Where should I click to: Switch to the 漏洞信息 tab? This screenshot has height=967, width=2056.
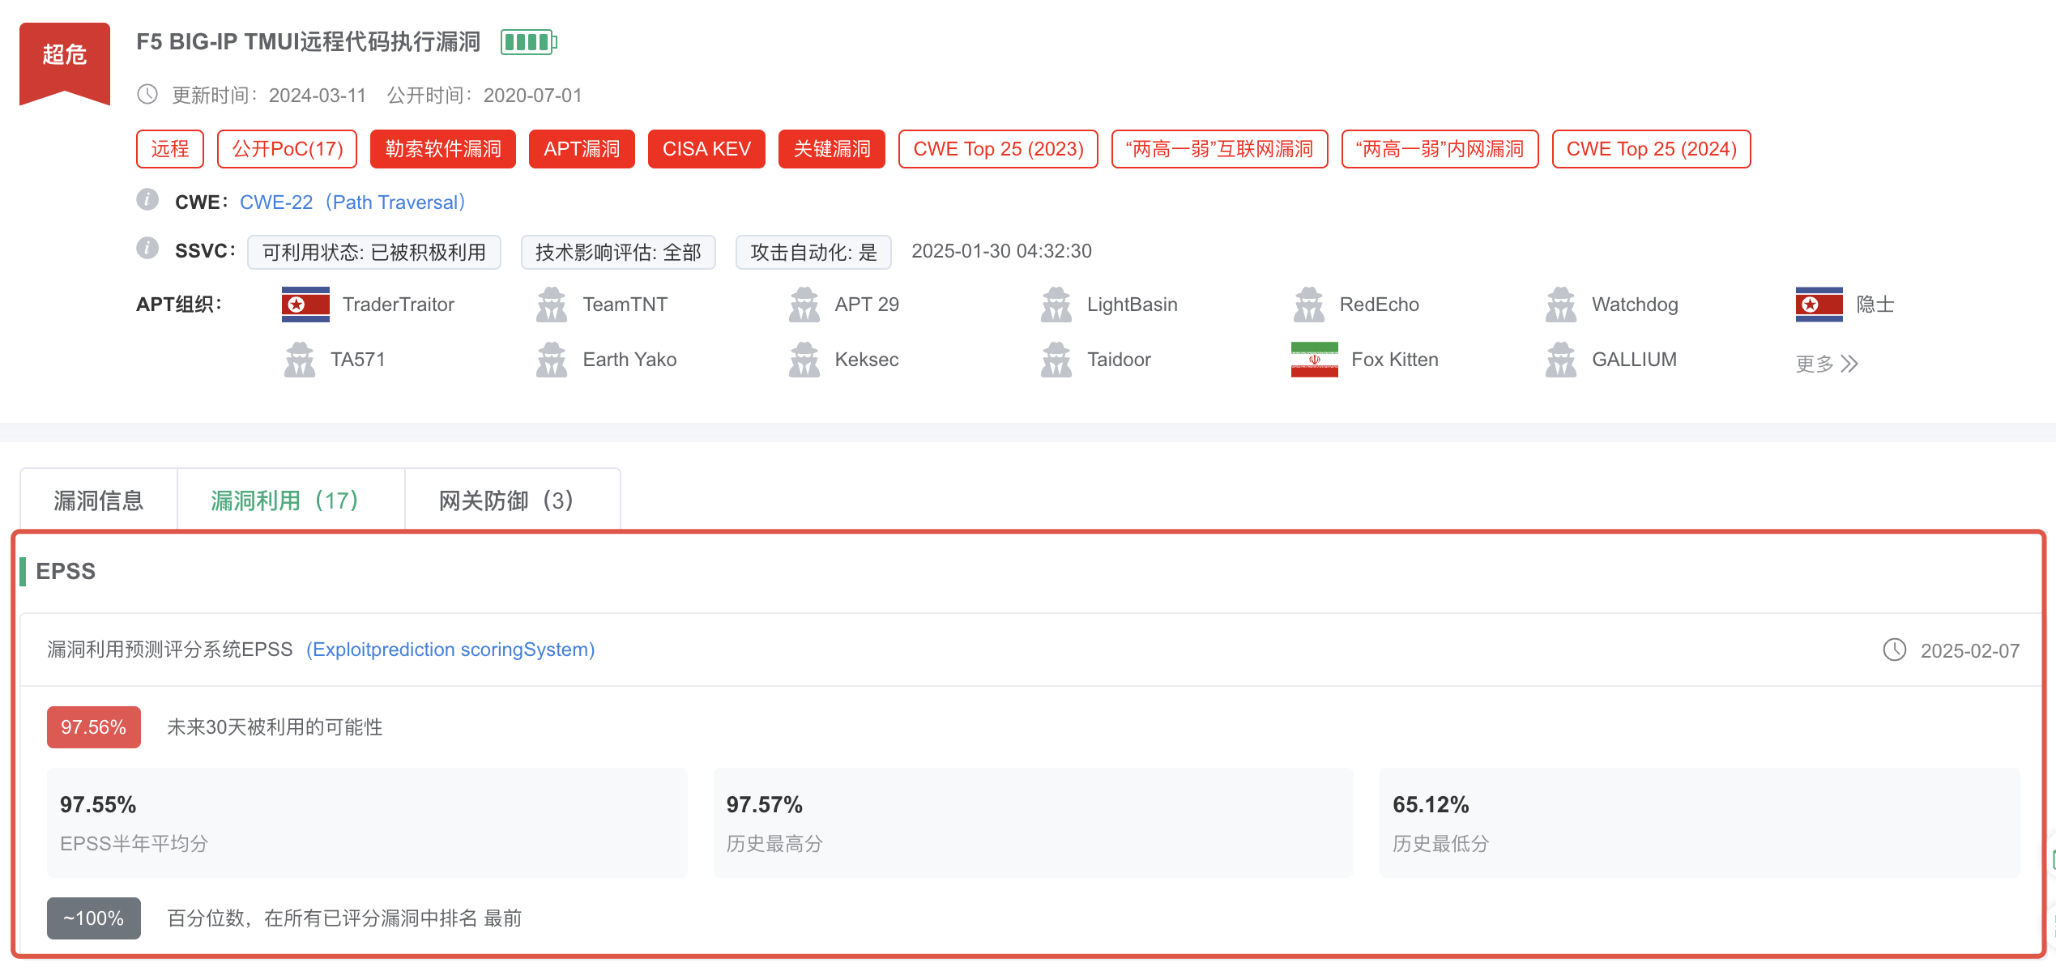99,501
